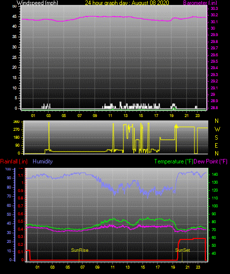Image resolution: width=230 pixels, height=274 pixels.
Task: Click the Temperature (°F) legend label
Action: click(x=174, y=161)
